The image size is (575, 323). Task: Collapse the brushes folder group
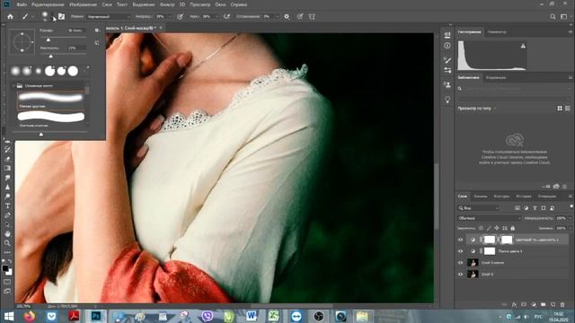click(x=14, y=86)
